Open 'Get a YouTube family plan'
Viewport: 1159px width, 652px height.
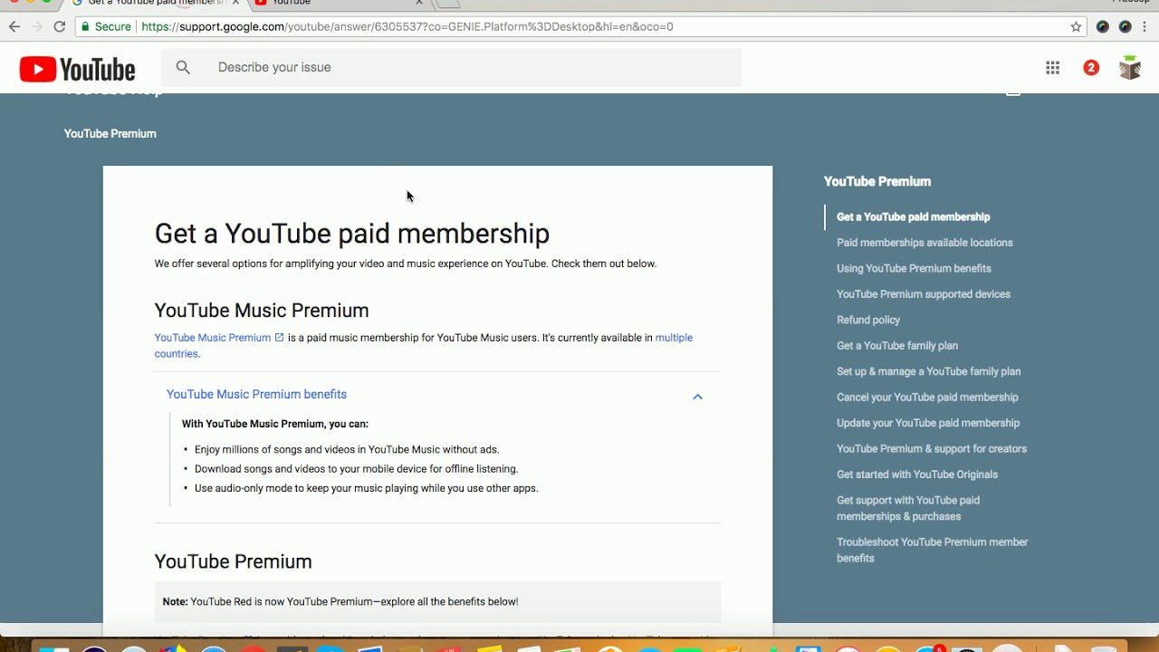point(896,346)
